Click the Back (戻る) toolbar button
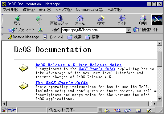This screenshot has height=114, width=164. click(x=17, y=20)
